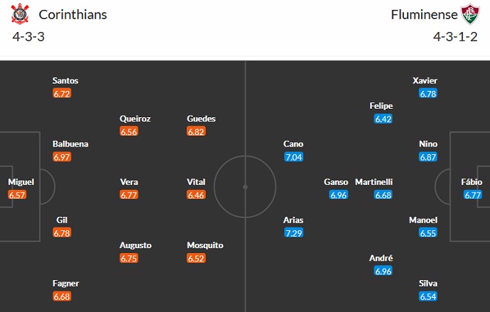Click the Corinthians club crest icon
Viewport: 490px width, 312px height.
click(21, 14)
